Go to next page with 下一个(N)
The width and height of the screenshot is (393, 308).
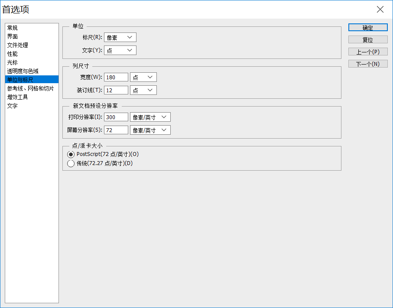tap(368, 64)
